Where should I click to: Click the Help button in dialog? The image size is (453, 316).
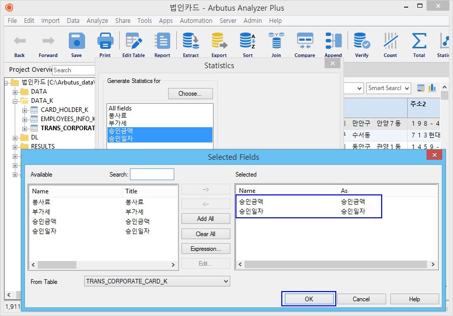click(x=415, y=299)
